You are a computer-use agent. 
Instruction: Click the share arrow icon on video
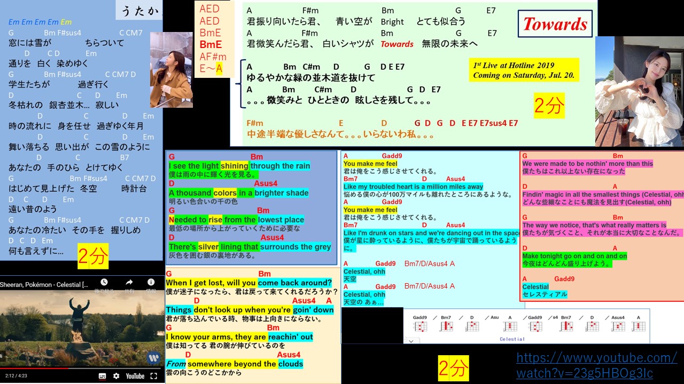coord(129,283)
